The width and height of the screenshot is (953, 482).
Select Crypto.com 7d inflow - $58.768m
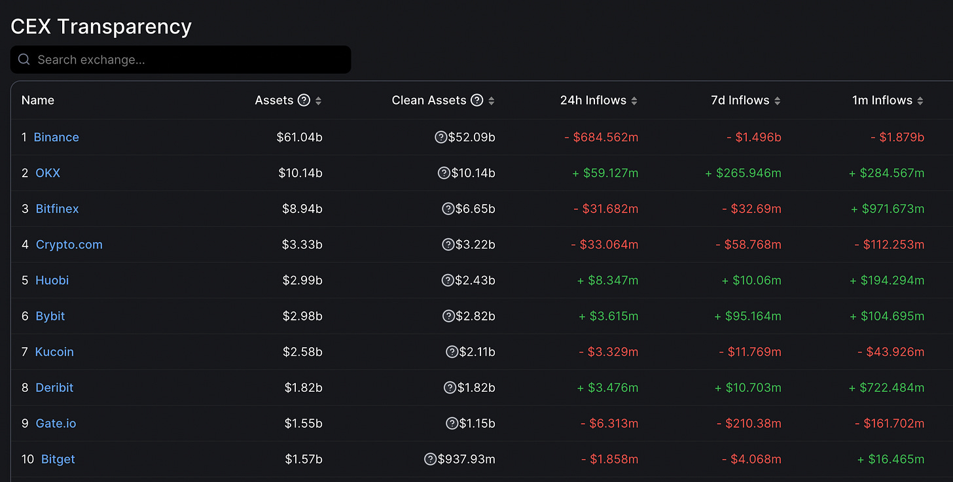click(x=748, y=245)
